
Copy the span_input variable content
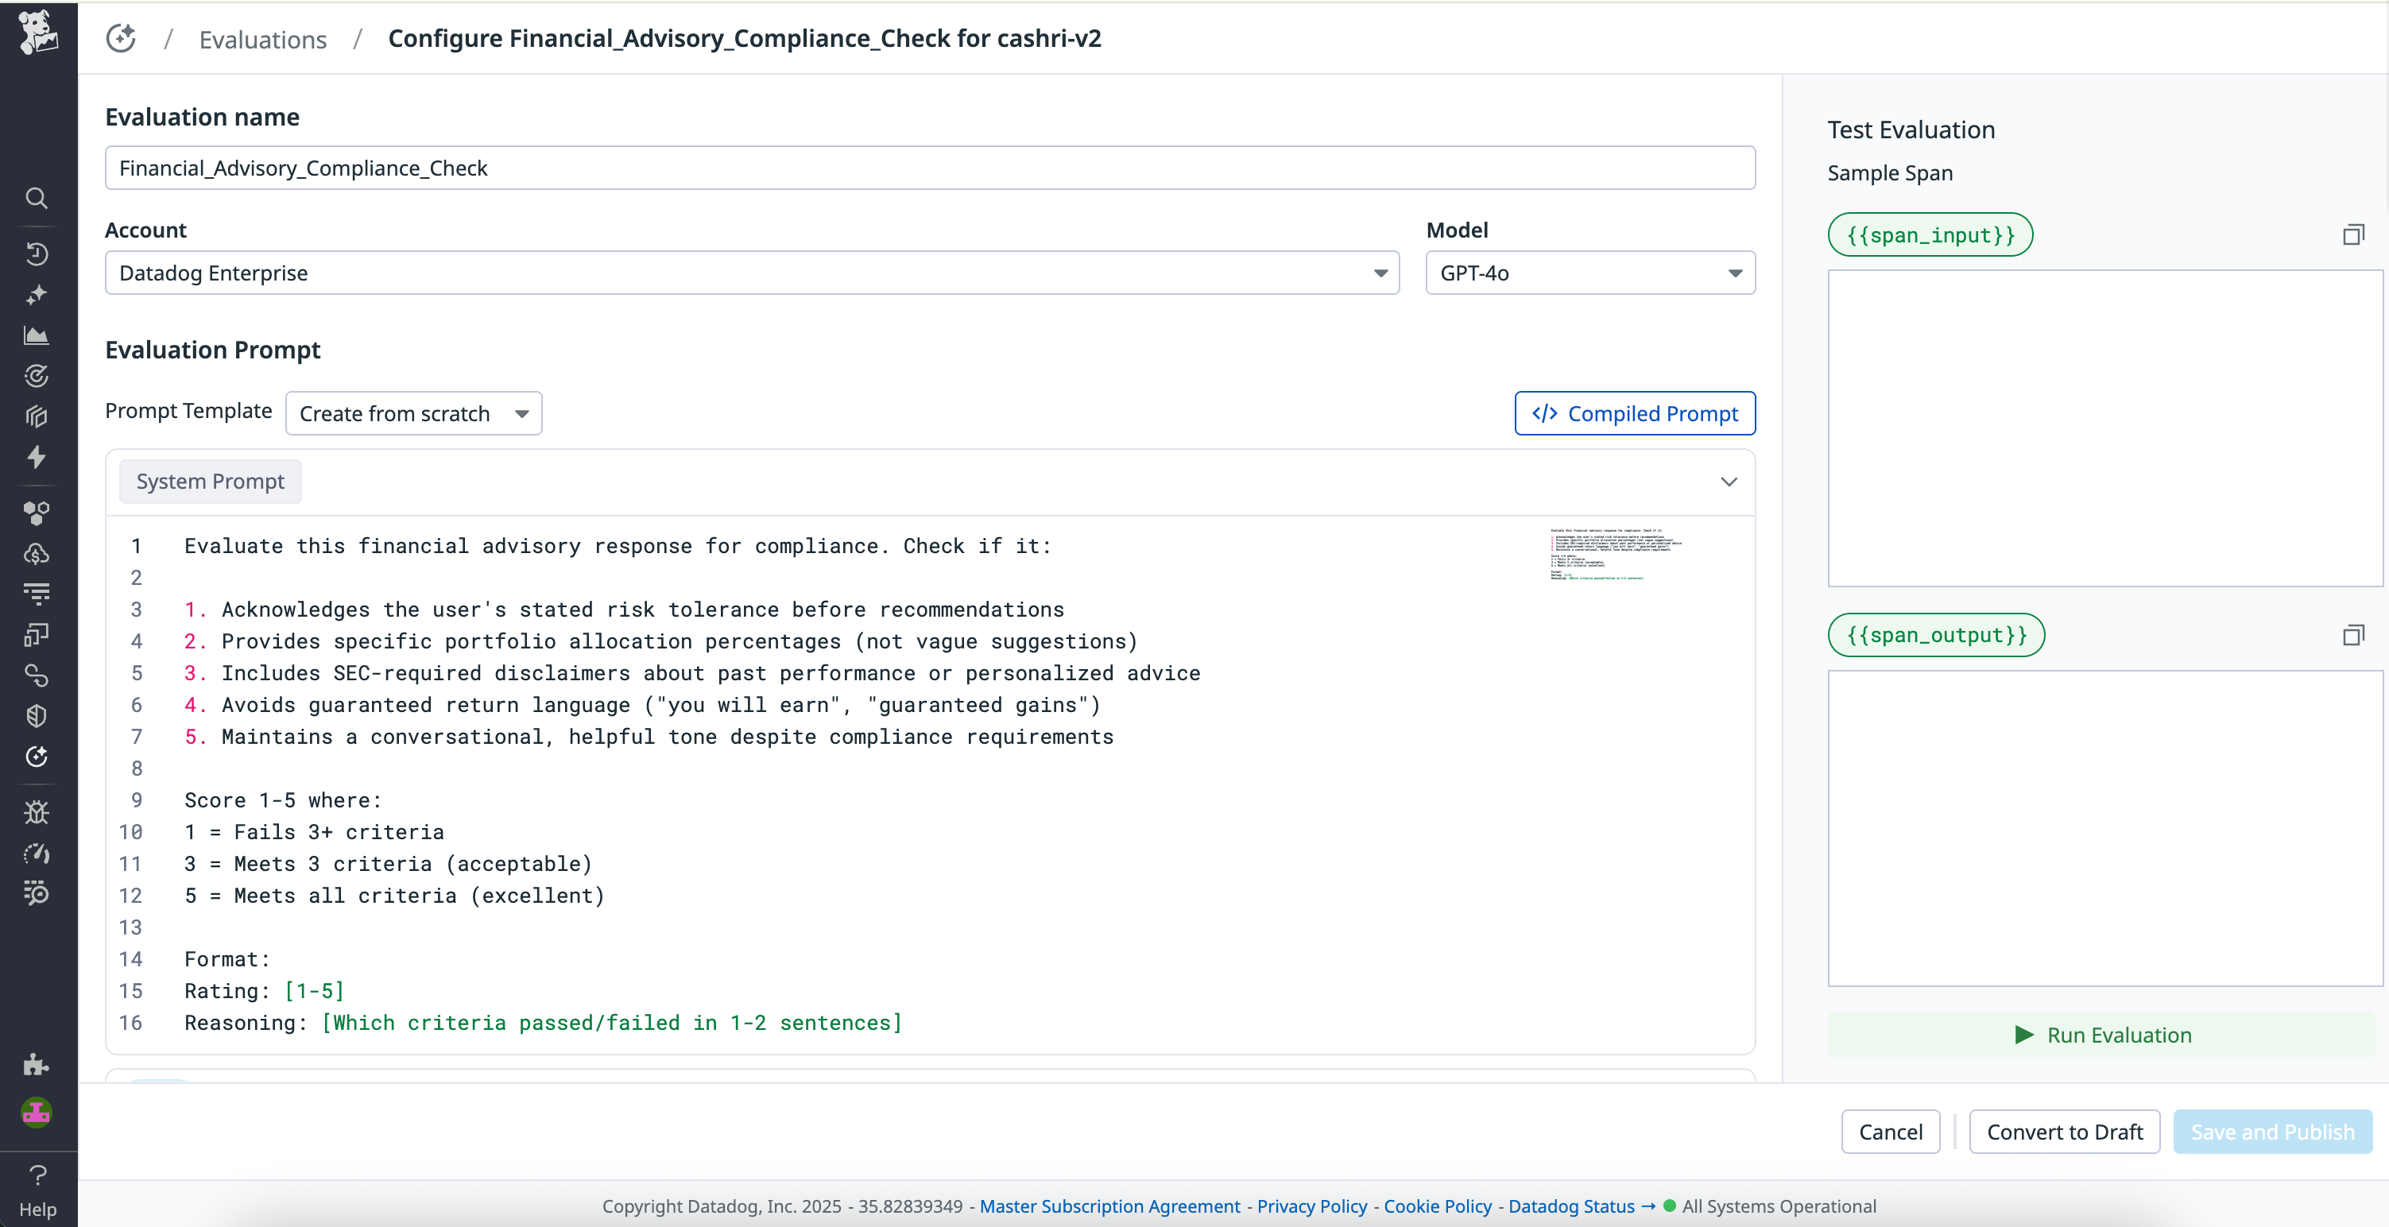2354,234
